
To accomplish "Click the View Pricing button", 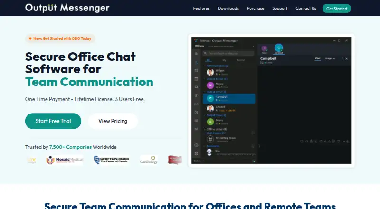I will click(x=113, y=121).
